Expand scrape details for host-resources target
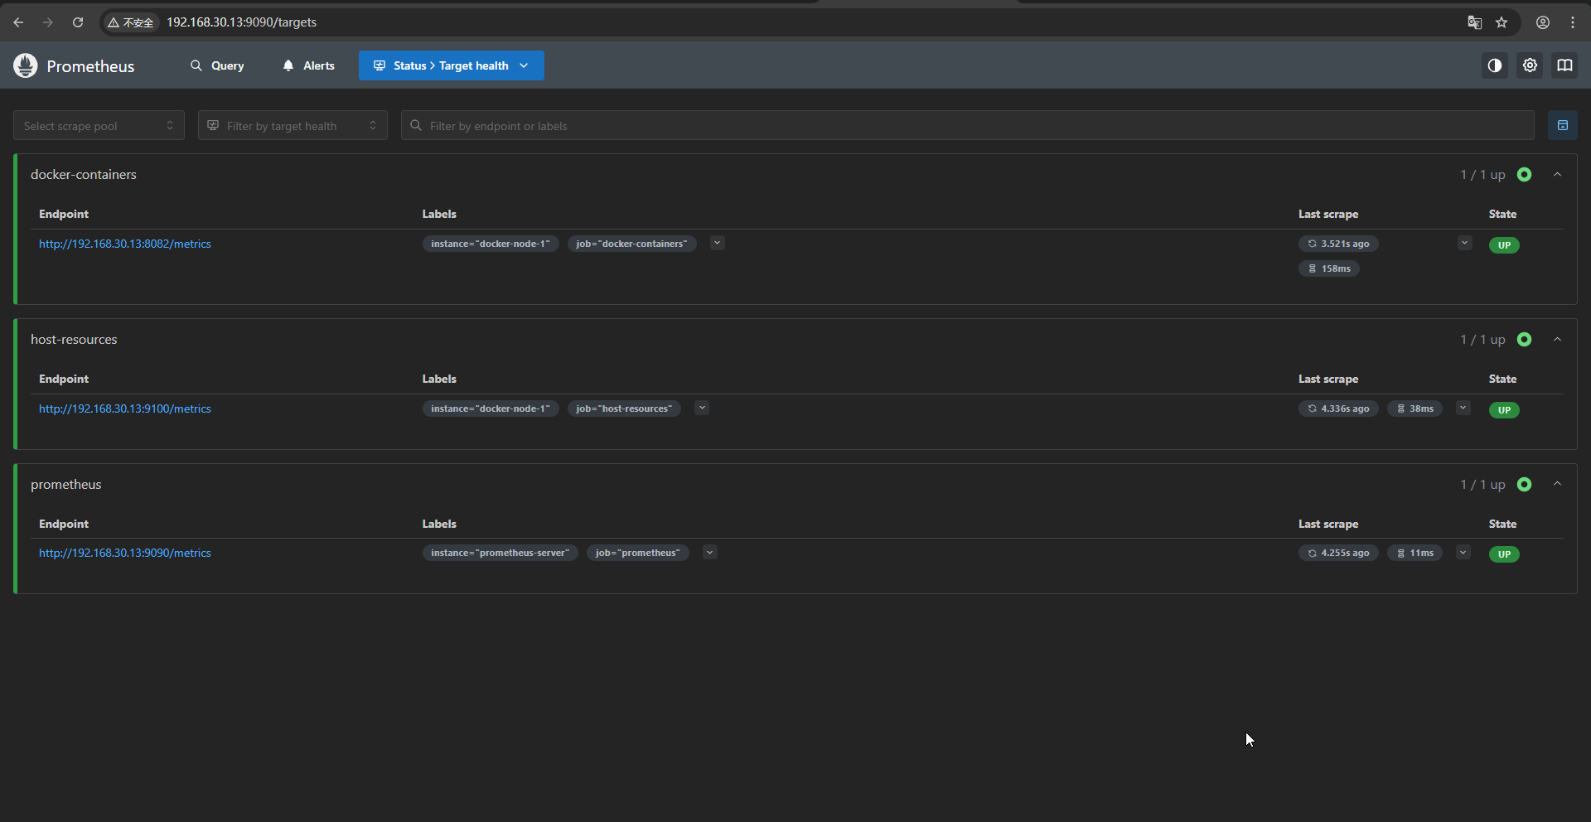The image size is (1591, 822). [1463, 408]
